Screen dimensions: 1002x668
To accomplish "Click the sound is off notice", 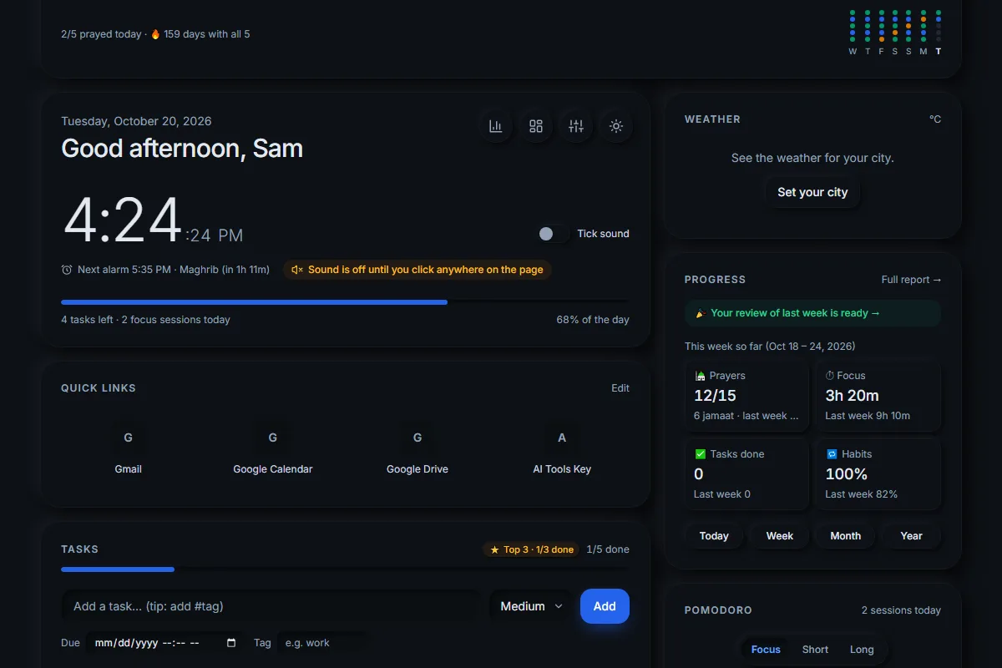I will (417, 270).
